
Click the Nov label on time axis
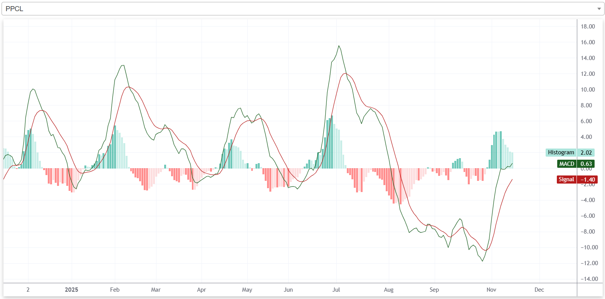[491, 290]
